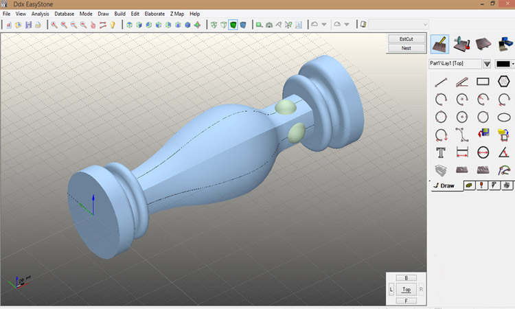Expand the first shape toolbar dropdown arrow
The height and width of the screenshot is (309, 515).
pos(324,25)
